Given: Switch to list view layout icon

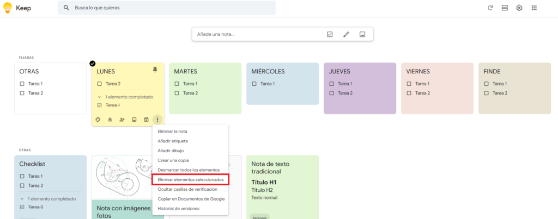Looking at the screenshot, I should click(x=505, y=8).
